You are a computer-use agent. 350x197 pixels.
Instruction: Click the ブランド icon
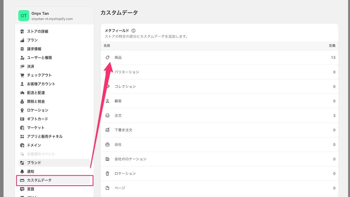22,163
